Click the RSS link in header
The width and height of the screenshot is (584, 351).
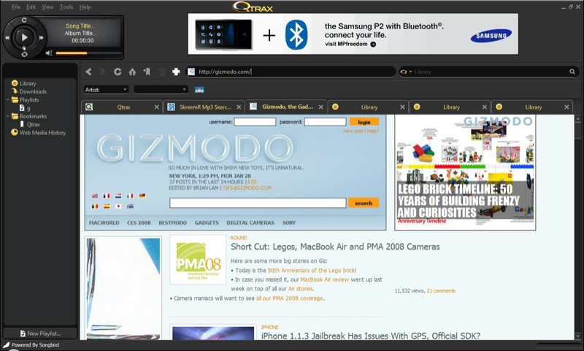[252, 182]
